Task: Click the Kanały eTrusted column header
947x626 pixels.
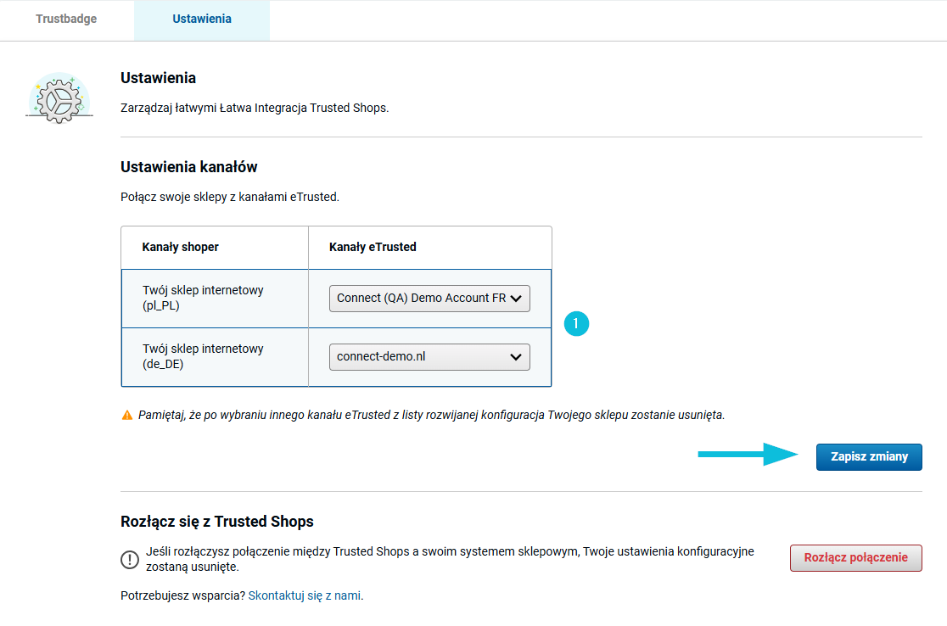Action: [x=373, y=247]
